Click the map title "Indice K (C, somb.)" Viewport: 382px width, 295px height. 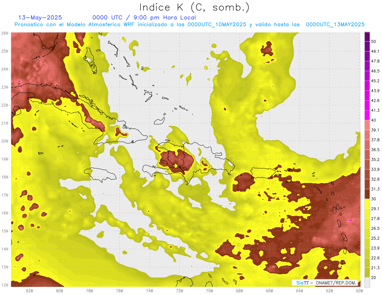pos(195,7)
